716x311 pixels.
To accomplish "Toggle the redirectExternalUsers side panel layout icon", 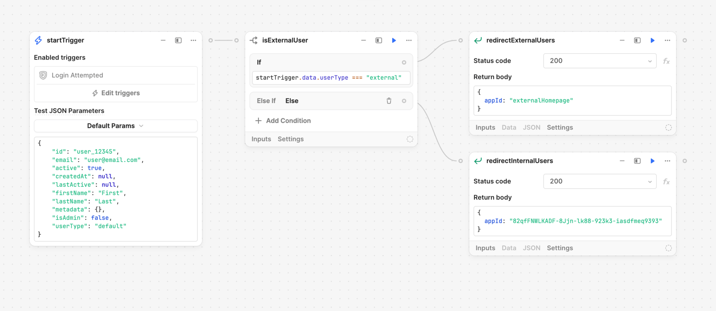I will pos(637,40).
